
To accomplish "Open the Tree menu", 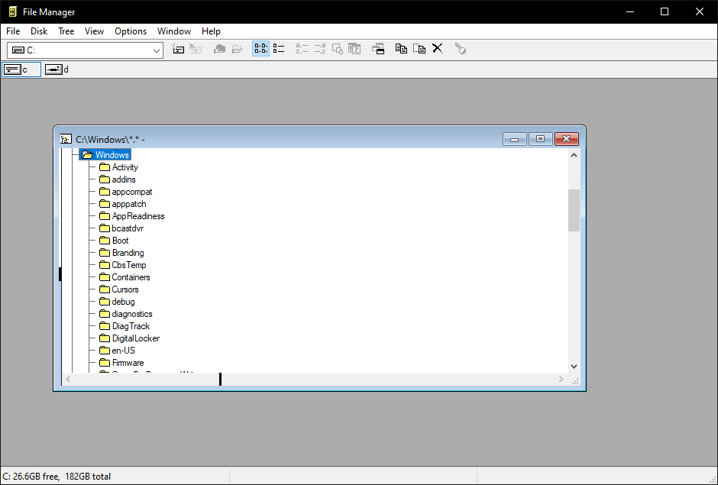I will tap(66, 31).
